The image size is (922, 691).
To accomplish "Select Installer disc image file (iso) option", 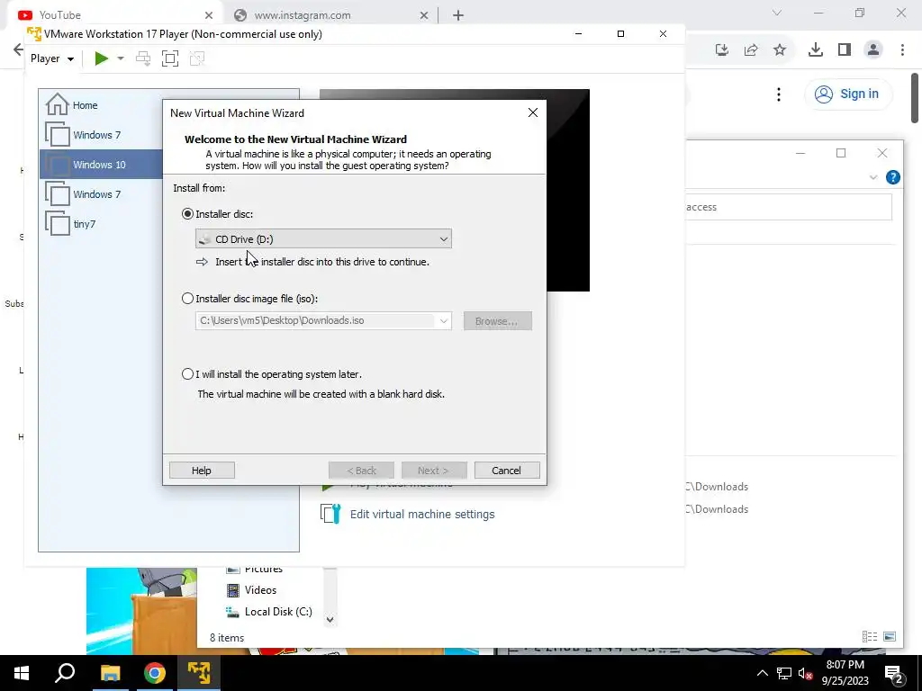I will point(187,299).
